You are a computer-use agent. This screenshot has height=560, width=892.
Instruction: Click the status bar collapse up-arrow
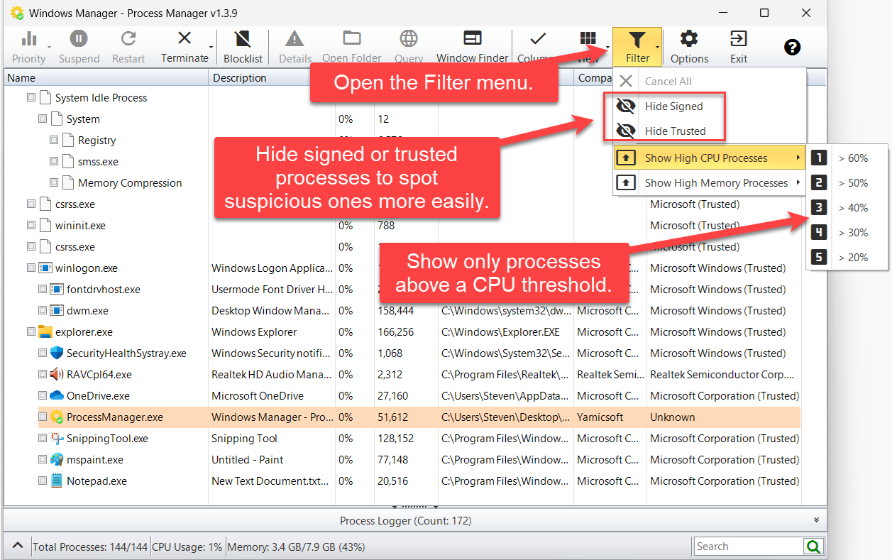17,547
